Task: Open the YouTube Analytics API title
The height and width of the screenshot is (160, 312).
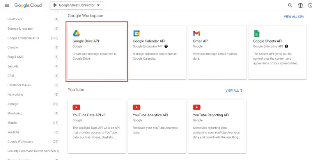Action: [151, 115]
